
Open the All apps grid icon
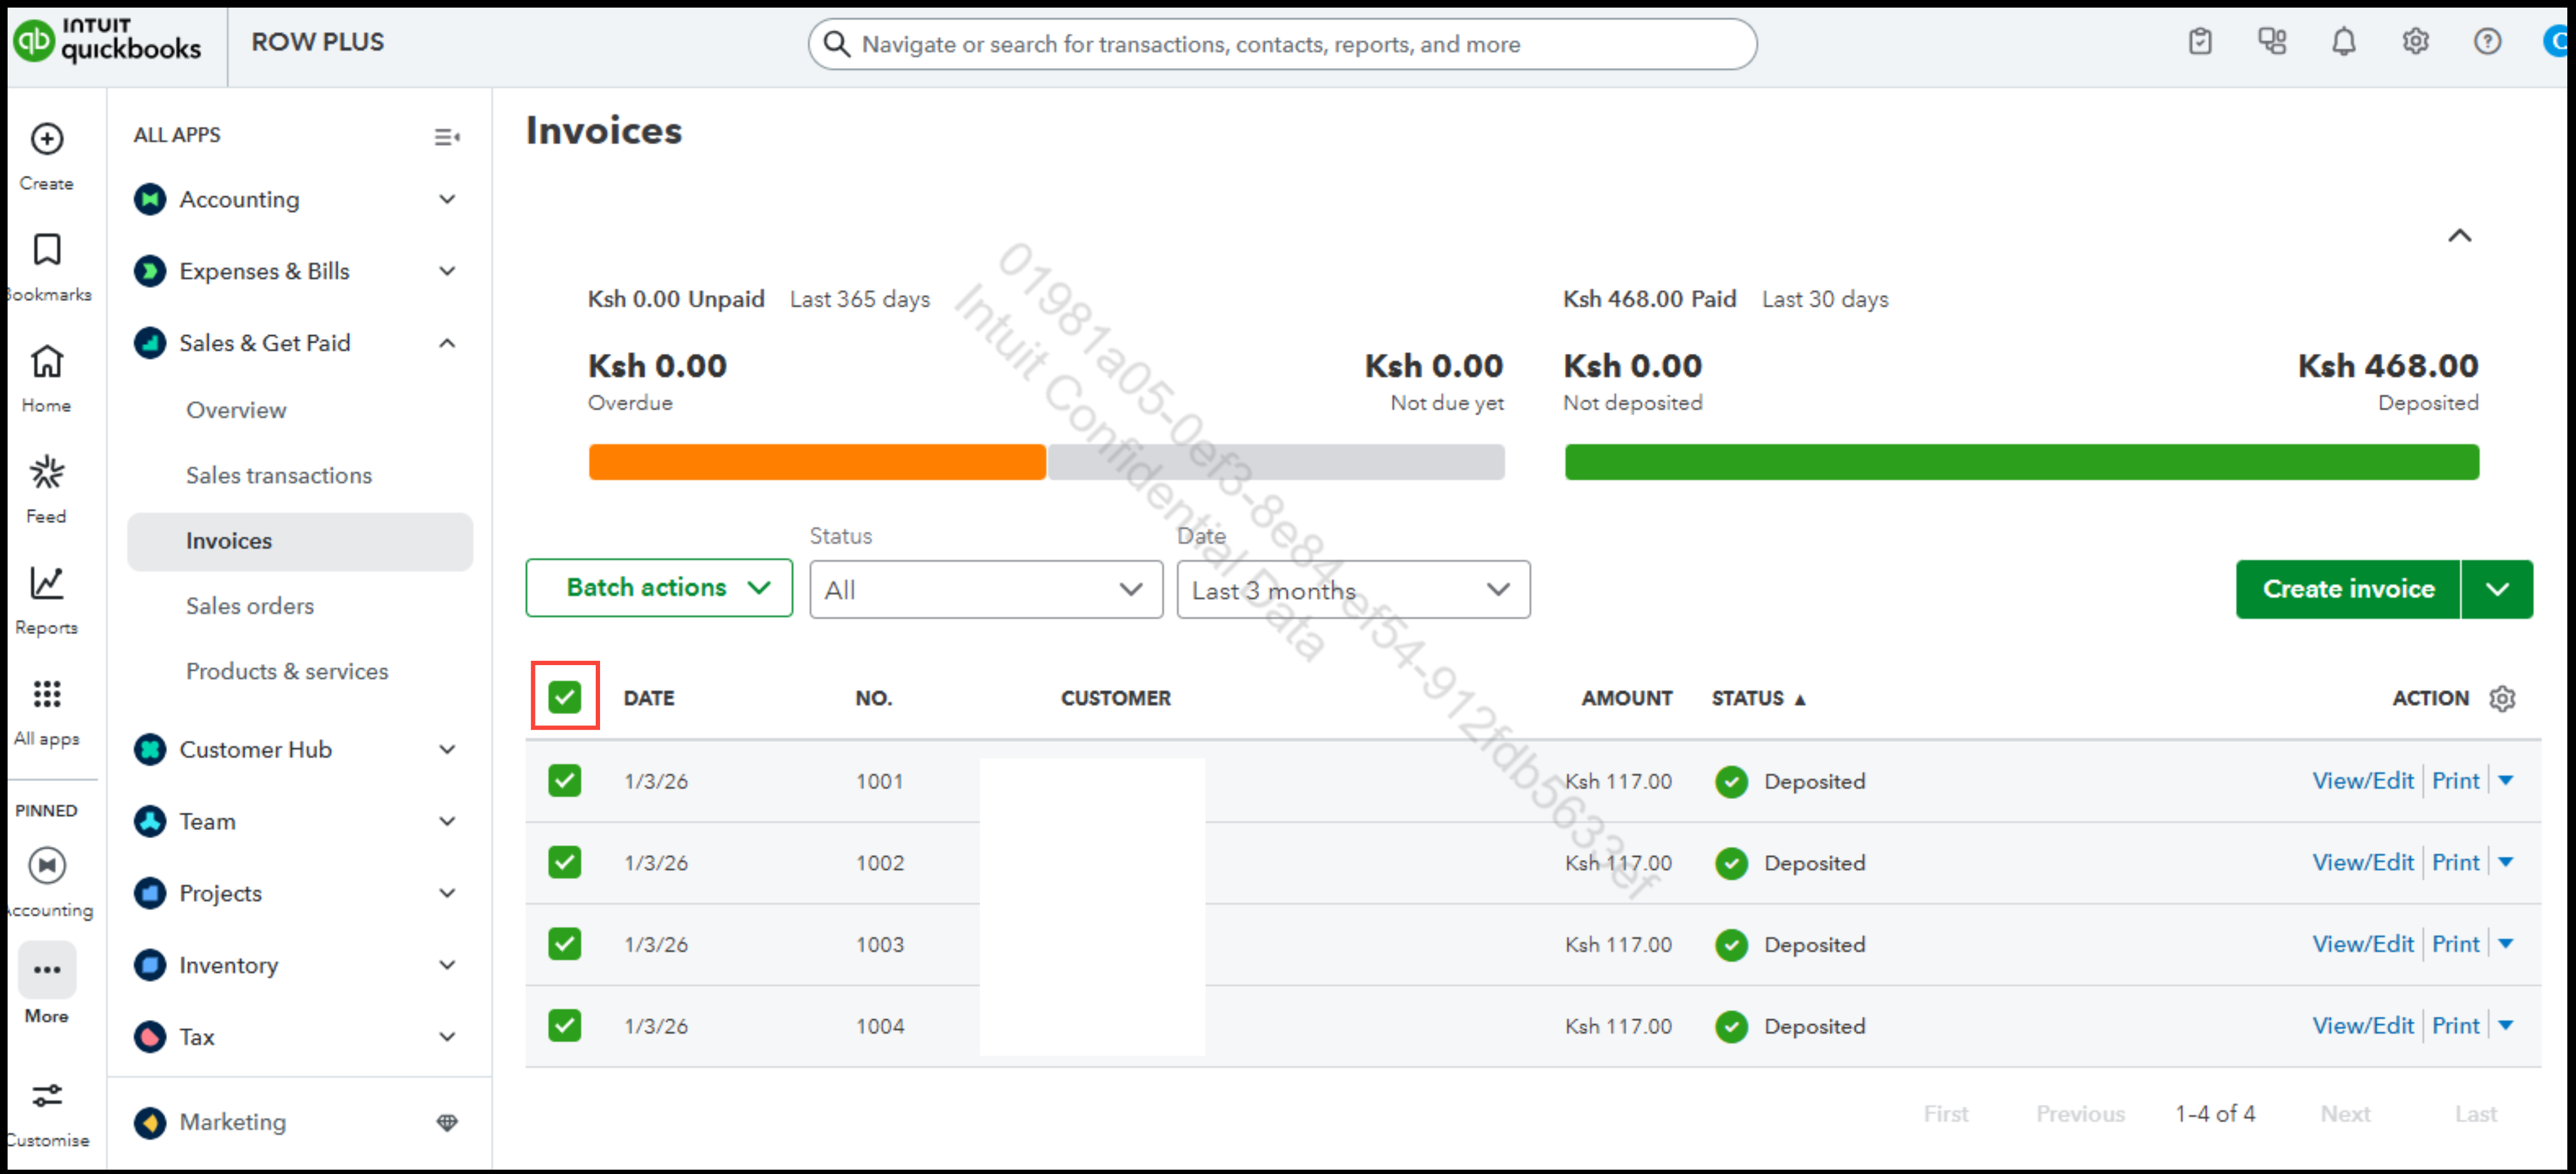[x=47, y=694]
